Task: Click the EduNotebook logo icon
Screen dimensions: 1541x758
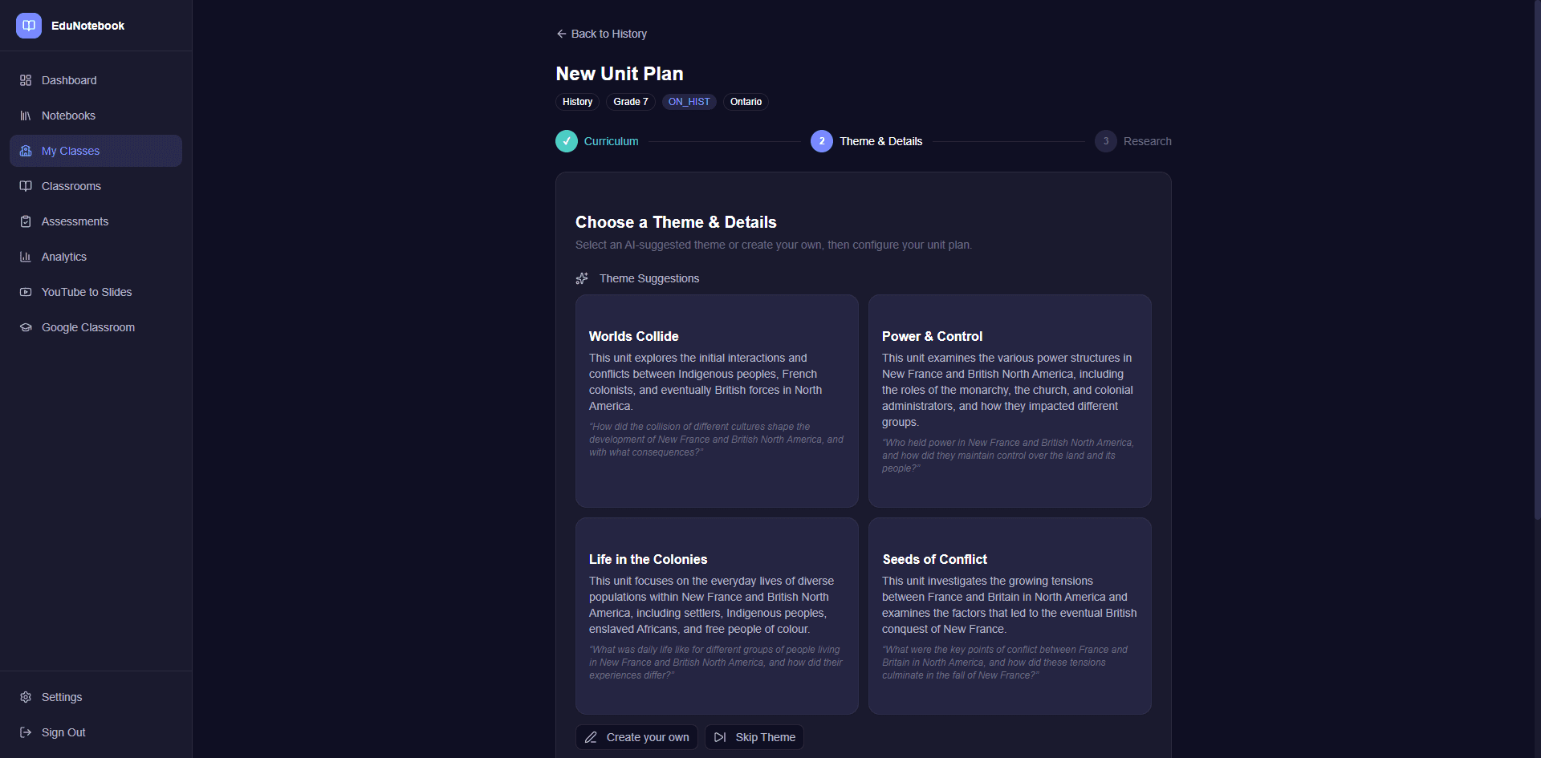Action: 29,25
